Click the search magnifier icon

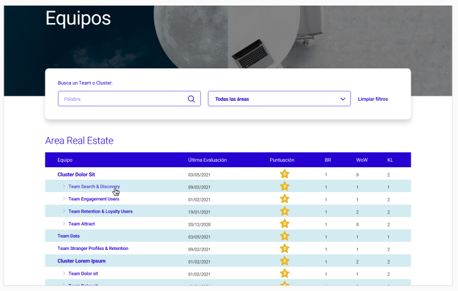191,99
